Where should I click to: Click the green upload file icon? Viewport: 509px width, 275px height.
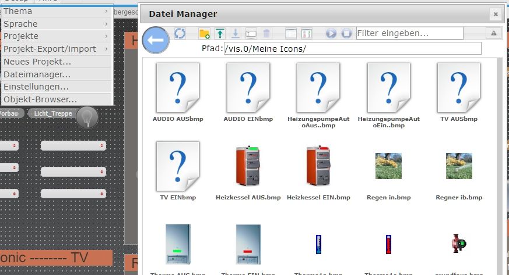(220, 33)
